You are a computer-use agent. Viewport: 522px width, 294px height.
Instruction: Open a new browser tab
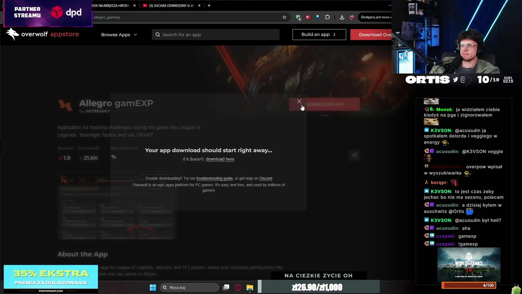[209, 6]
